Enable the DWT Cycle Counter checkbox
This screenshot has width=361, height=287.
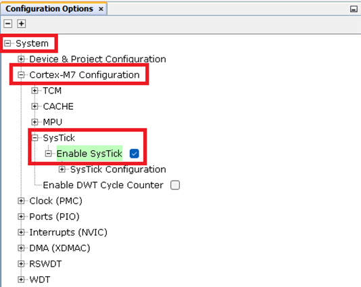[175, 185]
